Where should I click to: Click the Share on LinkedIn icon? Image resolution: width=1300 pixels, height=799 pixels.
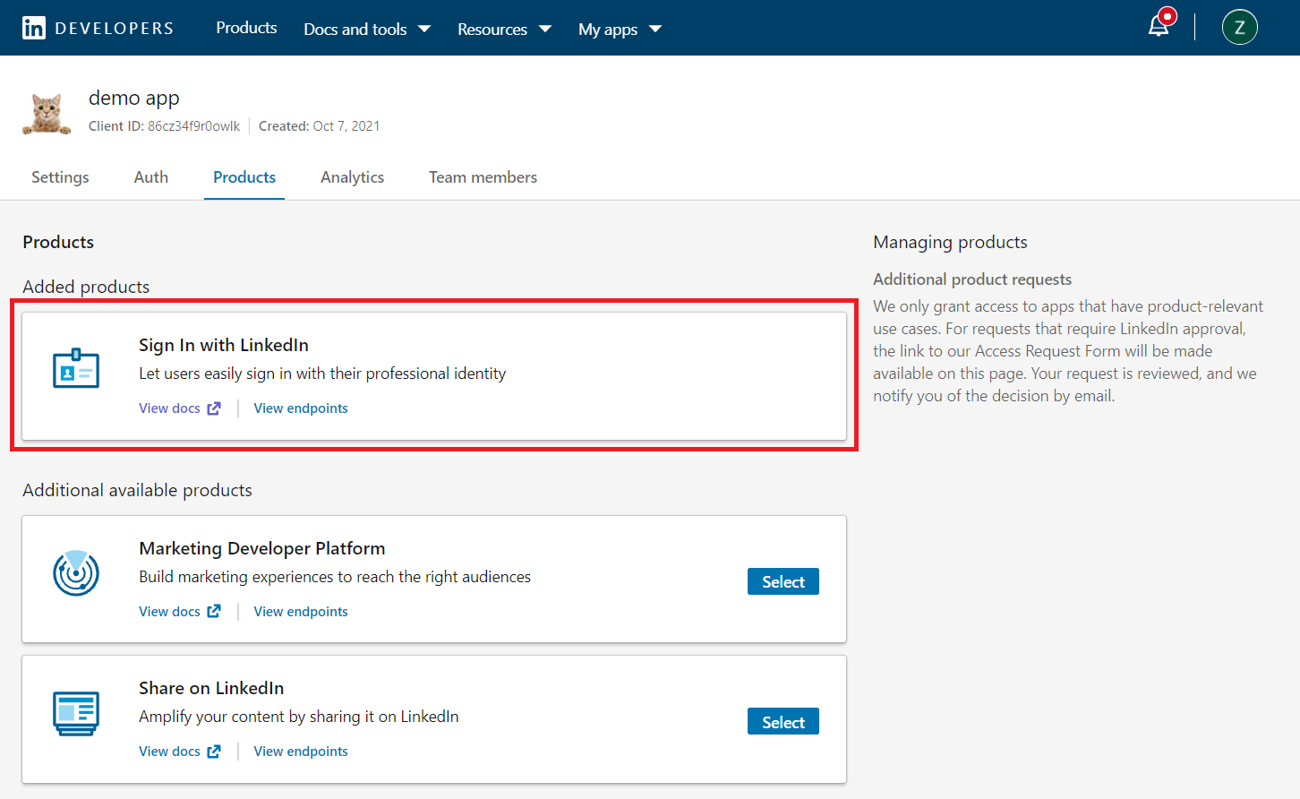(x=76, y=713)
